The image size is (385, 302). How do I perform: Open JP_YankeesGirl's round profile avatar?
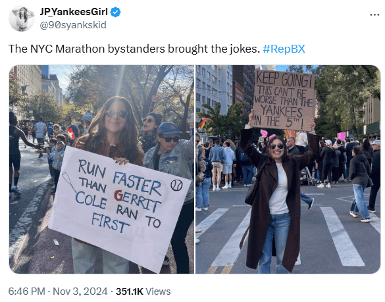[21, 18]
